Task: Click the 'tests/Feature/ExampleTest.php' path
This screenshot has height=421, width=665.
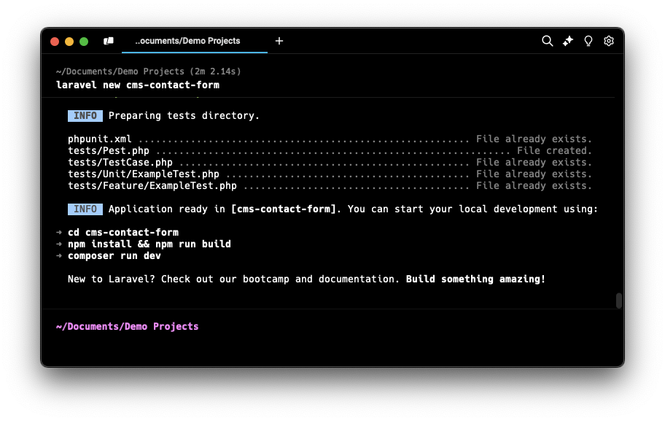Action: (x=144, y=185)
